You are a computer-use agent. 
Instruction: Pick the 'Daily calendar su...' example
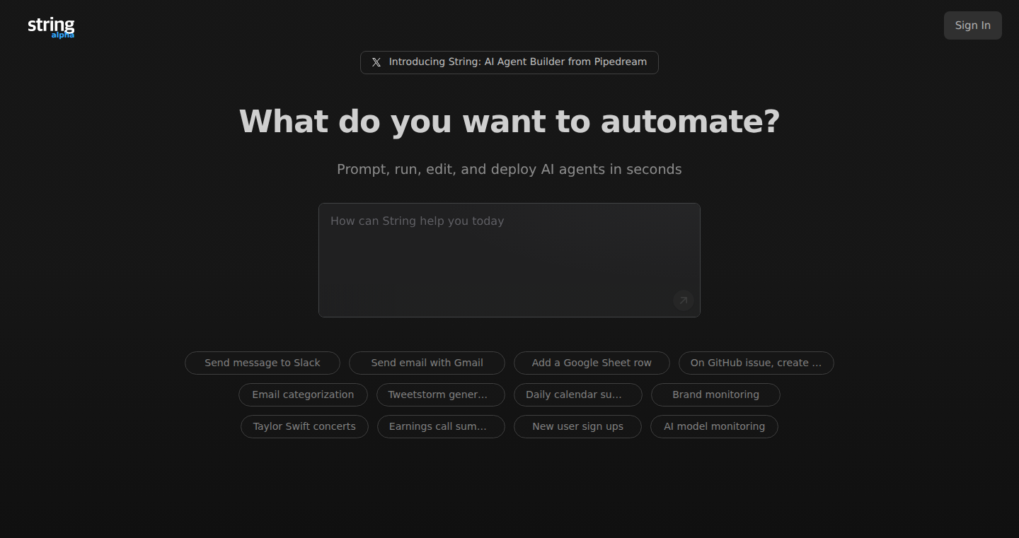pos(578,394)
